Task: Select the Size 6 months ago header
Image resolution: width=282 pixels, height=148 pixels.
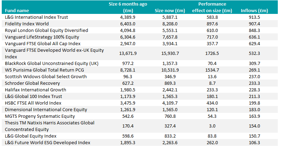Action: 132,7
